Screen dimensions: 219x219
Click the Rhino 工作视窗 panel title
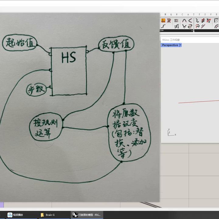171,40
